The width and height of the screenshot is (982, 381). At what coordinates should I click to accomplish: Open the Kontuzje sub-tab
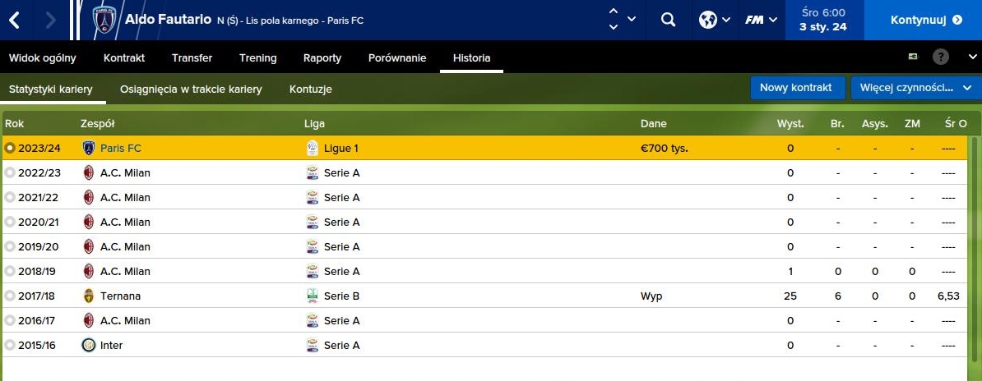coord(310,89)
